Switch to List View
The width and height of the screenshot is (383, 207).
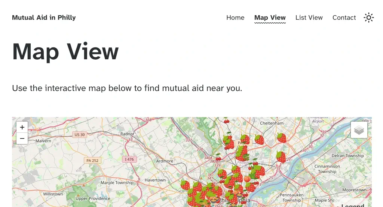309,18
